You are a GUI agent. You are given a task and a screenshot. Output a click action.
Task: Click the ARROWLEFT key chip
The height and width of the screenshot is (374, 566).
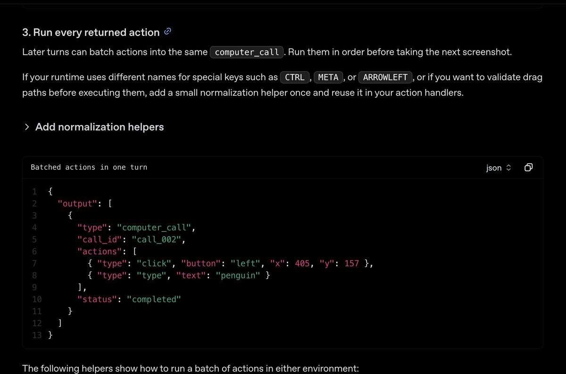tap(385, 77)
